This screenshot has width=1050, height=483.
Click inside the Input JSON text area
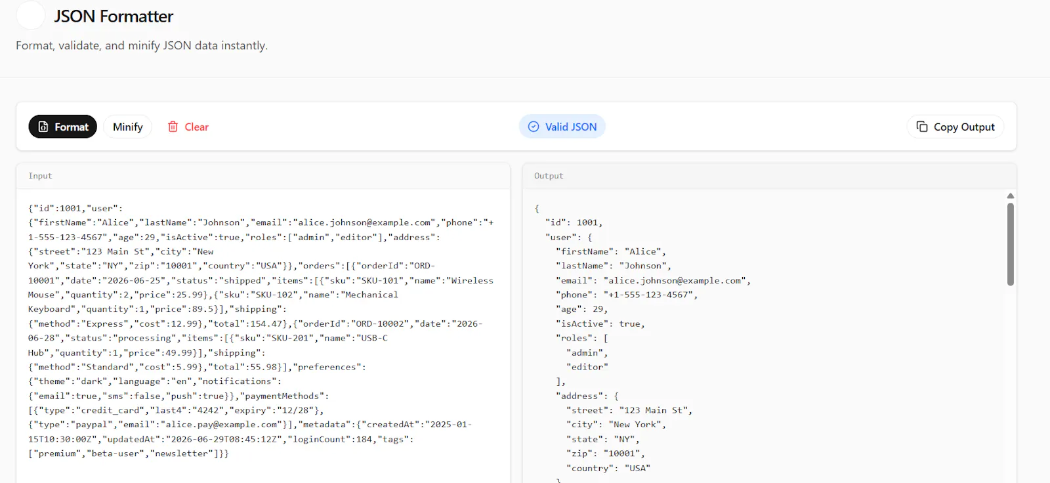click(x=262, y=335)
